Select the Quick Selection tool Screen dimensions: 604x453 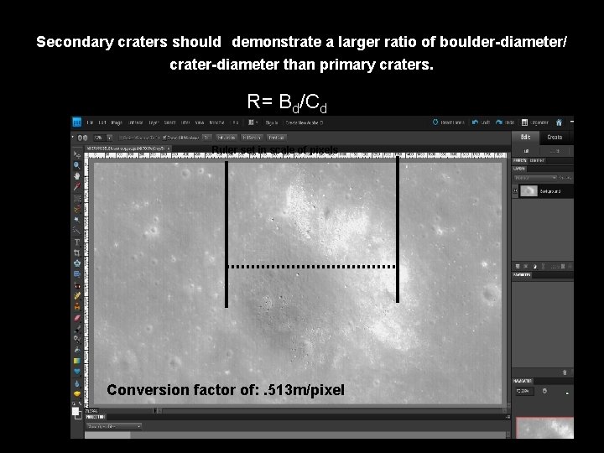point(76,231)
